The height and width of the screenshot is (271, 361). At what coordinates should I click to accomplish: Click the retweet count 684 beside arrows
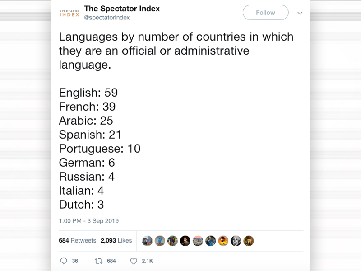(111, 261)
